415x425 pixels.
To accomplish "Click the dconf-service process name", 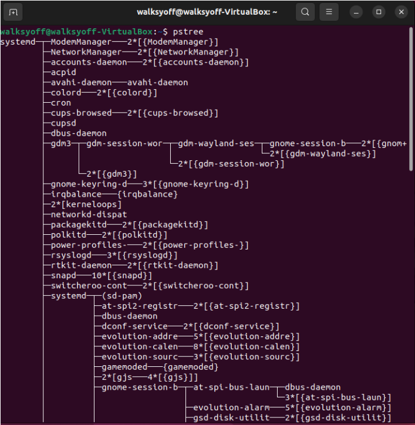I will 135,326.
